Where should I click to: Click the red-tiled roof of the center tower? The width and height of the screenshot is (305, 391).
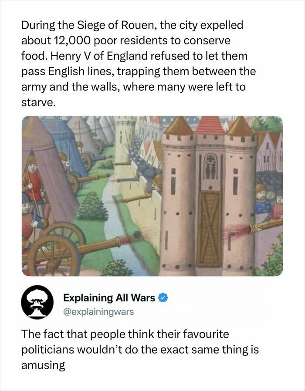coord(210,125)
